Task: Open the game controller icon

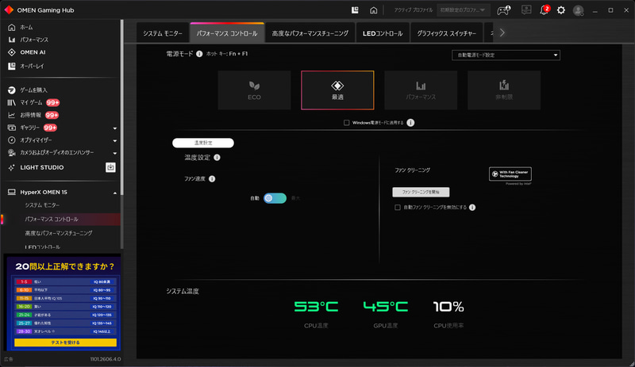Action: tap(503, 10)
